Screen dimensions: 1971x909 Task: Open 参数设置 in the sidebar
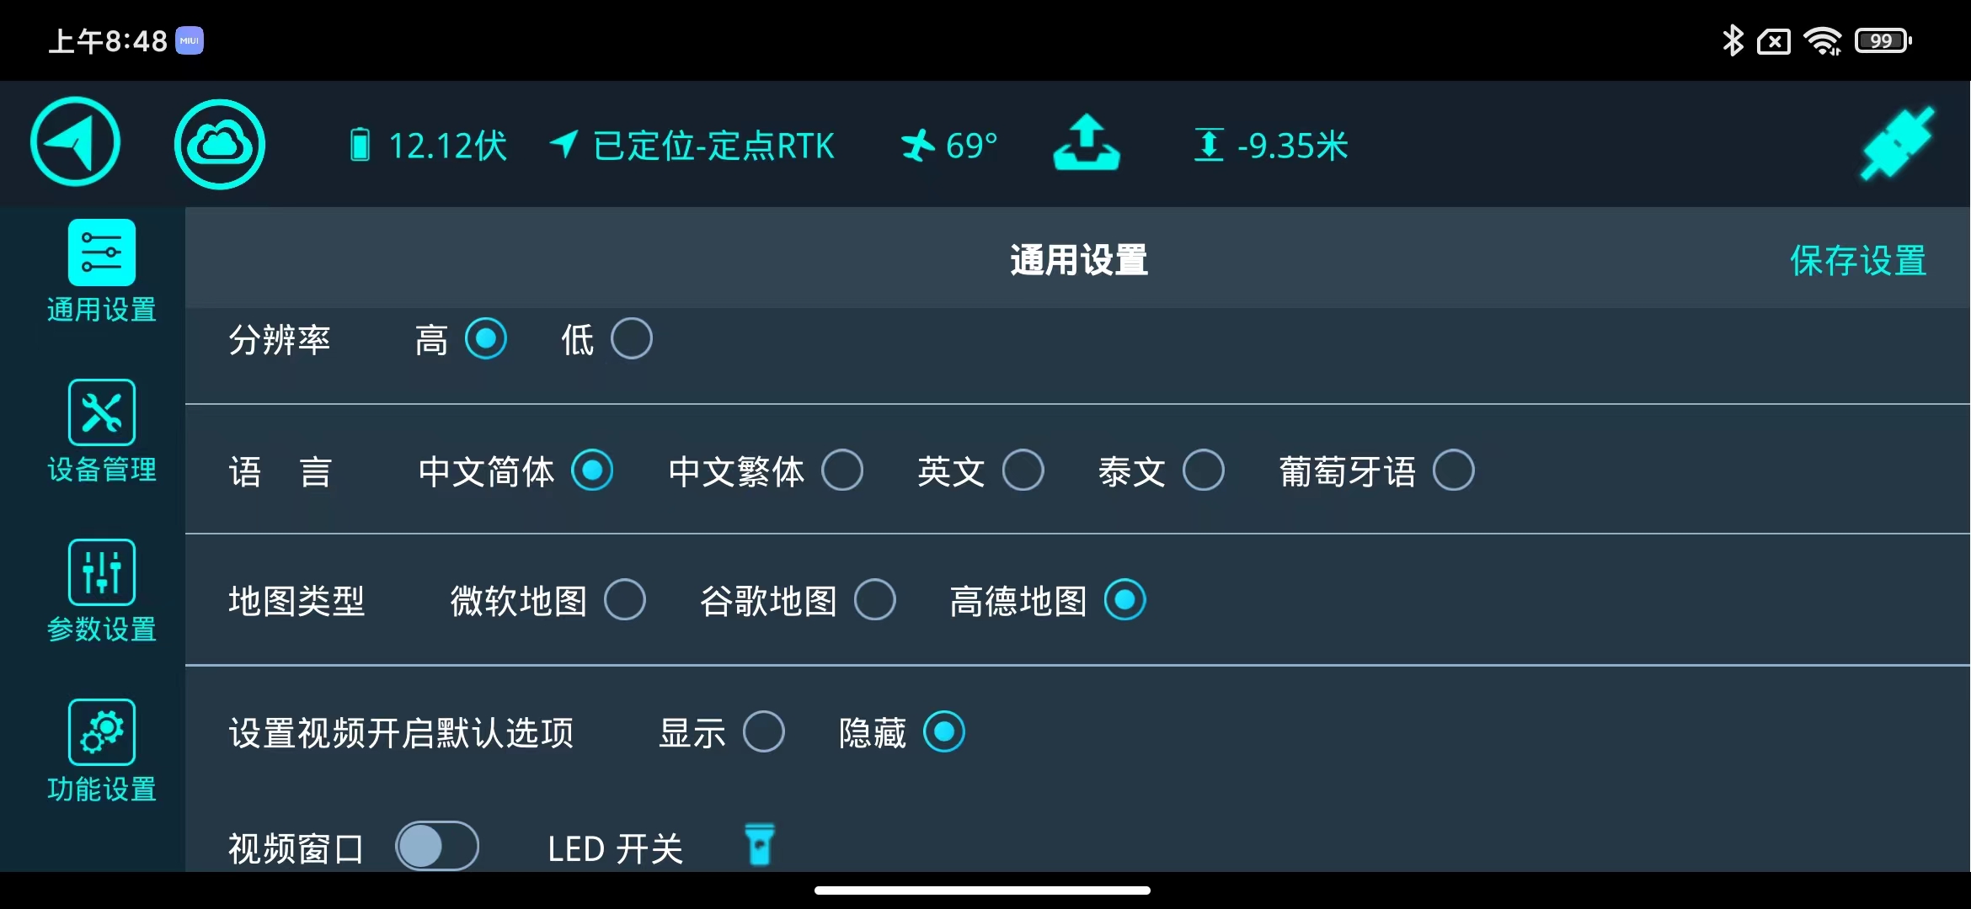point(101,591)
